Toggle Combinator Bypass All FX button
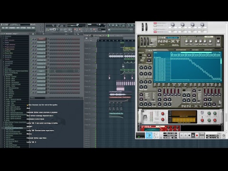Viewport: 228px width, 171px height. [155, 26]
